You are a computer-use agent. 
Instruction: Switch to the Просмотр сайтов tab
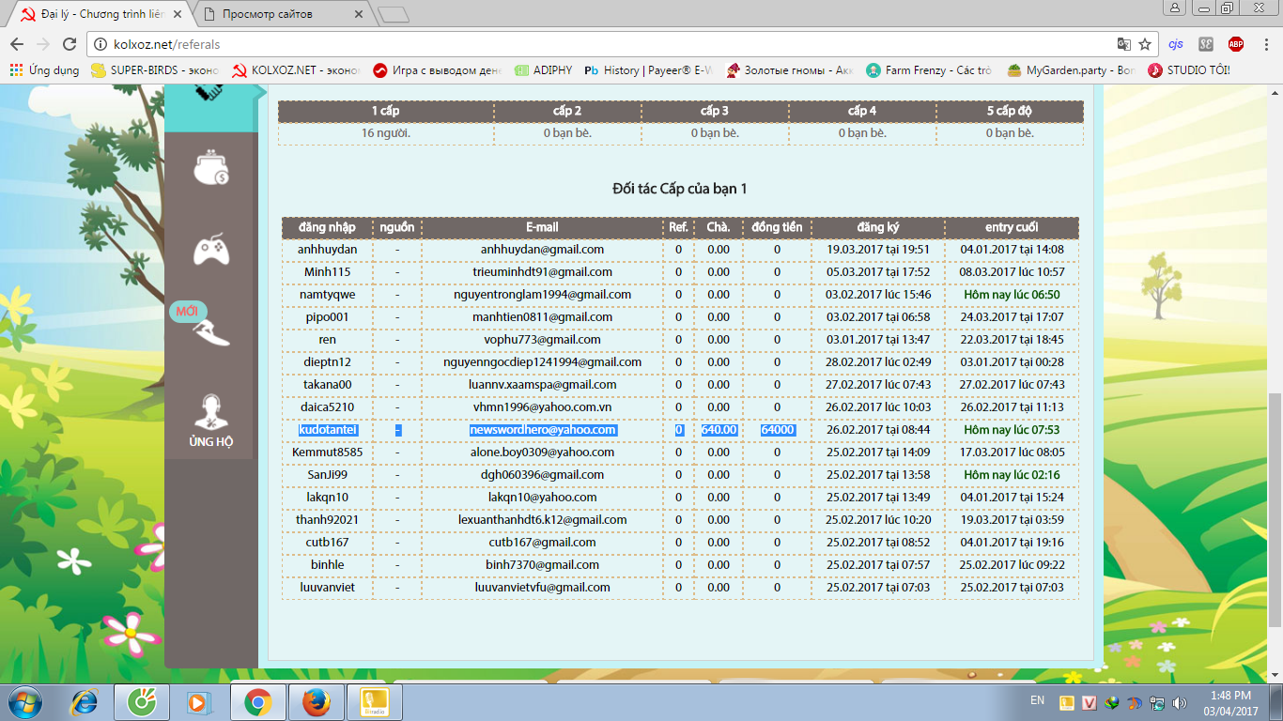[282, 14]
